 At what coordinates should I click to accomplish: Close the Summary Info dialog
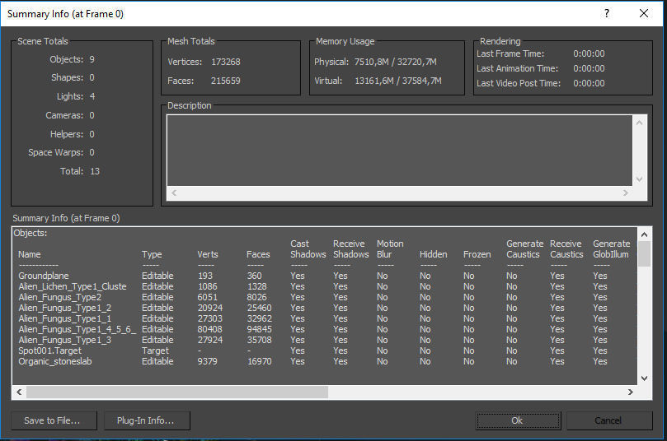pos(644,14)
